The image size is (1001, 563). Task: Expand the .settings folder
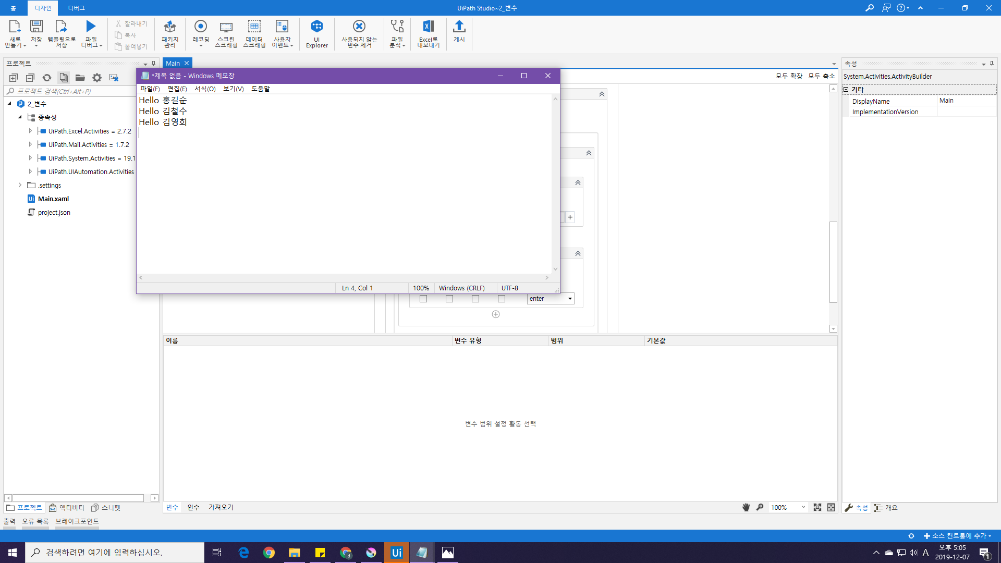(x=20, y=185)
